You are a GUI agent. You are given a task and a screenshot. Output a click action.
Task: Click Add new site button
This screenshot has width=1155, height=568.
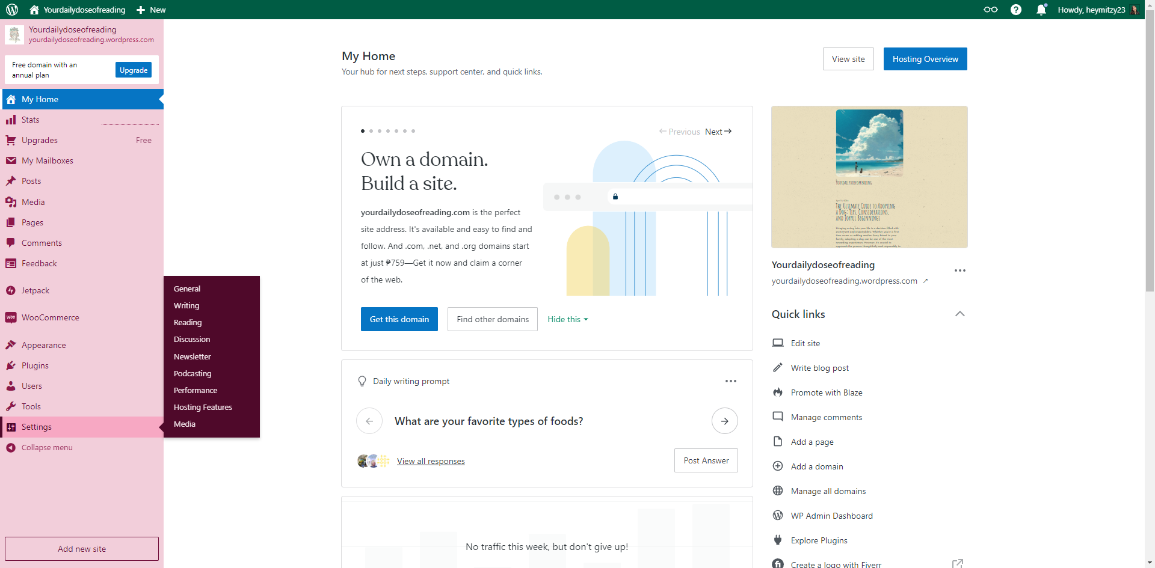pyautogui.click(x=82, y=549)
